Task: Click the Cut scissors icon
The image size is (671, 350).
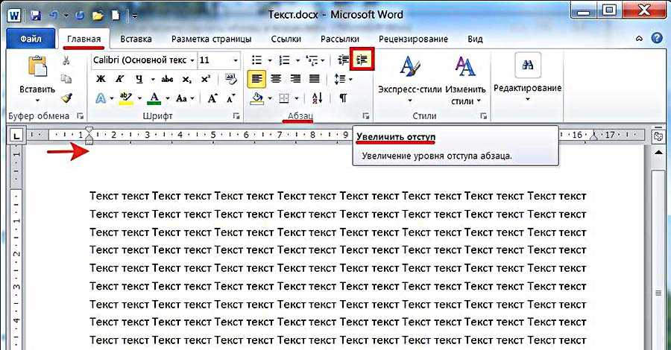Action: (66, 60)
